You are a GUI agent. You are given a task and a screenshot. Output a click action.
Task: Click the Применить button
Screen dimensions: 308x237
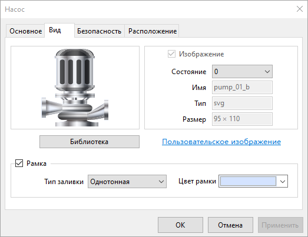pos(280,225)
